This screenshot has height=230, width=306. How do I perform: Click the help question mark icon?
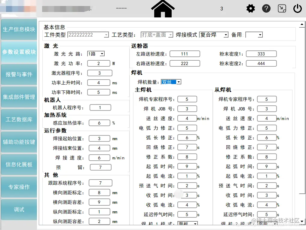pyautogui.click(x=266, y=8)
